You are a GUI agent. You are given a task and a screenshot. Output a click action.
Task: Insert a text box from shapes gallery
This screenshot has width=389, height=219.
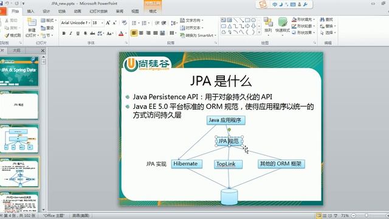point(224,20)
